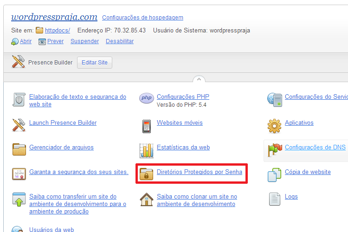Open Elaboração de texto e segurança do web site
Image resolution: width=348 pixels, height=232 pixels.
click(77, 100)
